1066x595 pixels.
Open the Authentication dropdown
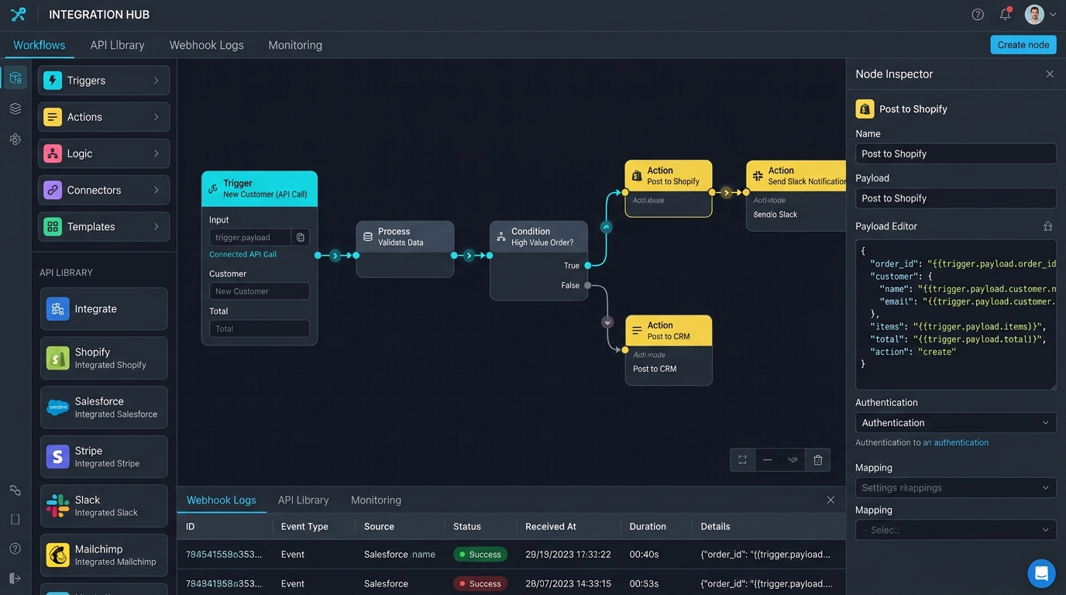pos(956,423)
